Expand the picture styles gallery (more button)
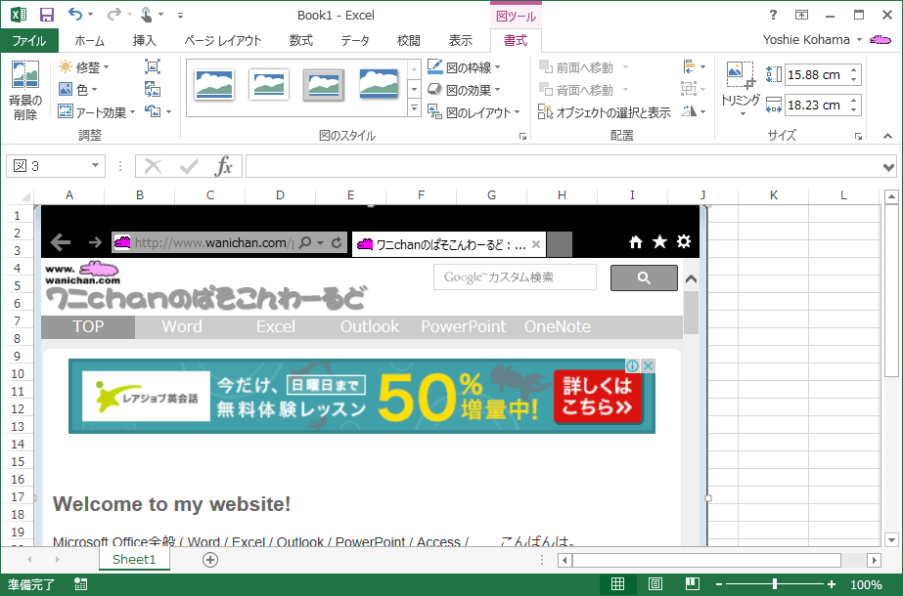Viewport: 903px width, 596px height. [x=414, y=108]
